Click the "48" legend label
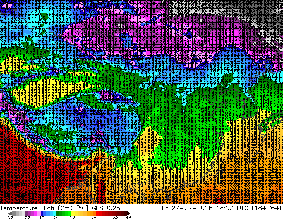The image size is (283, 219). click(x=129, y=217)
